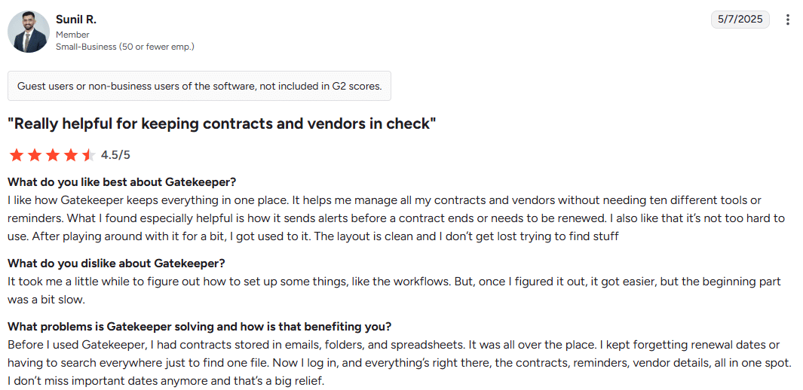Screen dimensions: 803x390
Task: Click the 5/7/2025 date badge
Action: coord(740,20)
